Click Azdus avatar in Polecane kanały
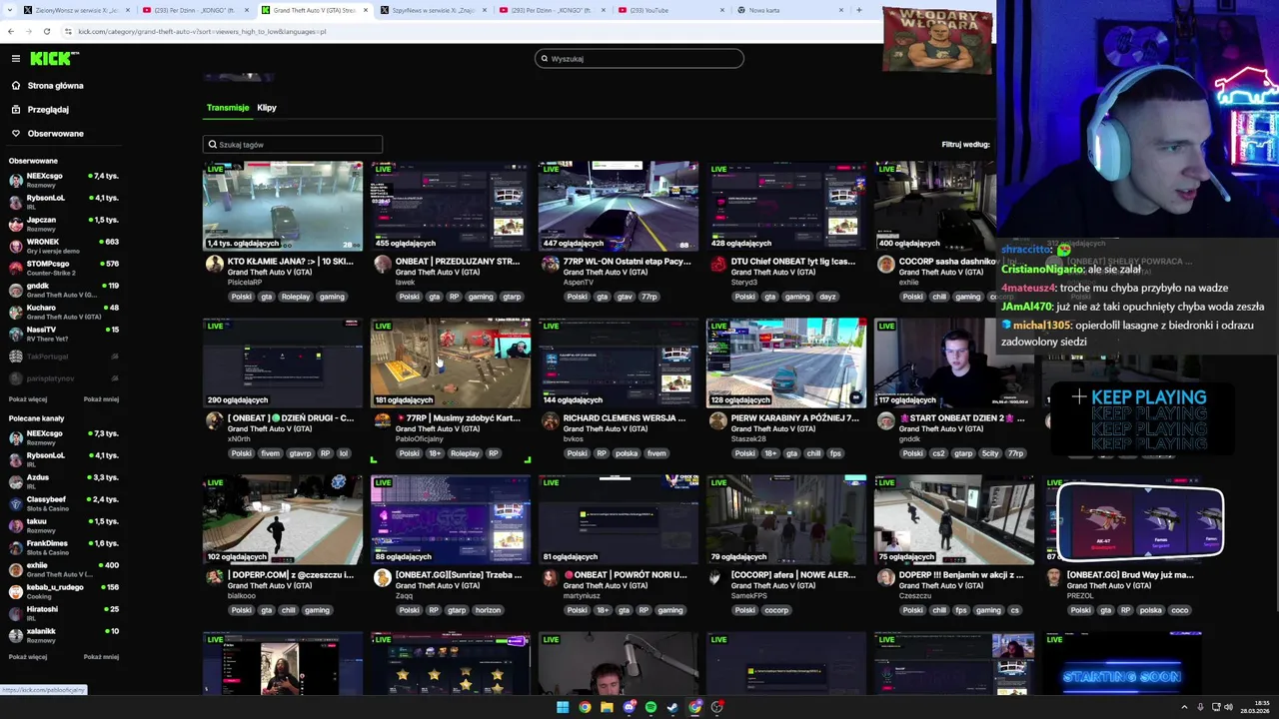The image size is (1279, 719). 16,480
